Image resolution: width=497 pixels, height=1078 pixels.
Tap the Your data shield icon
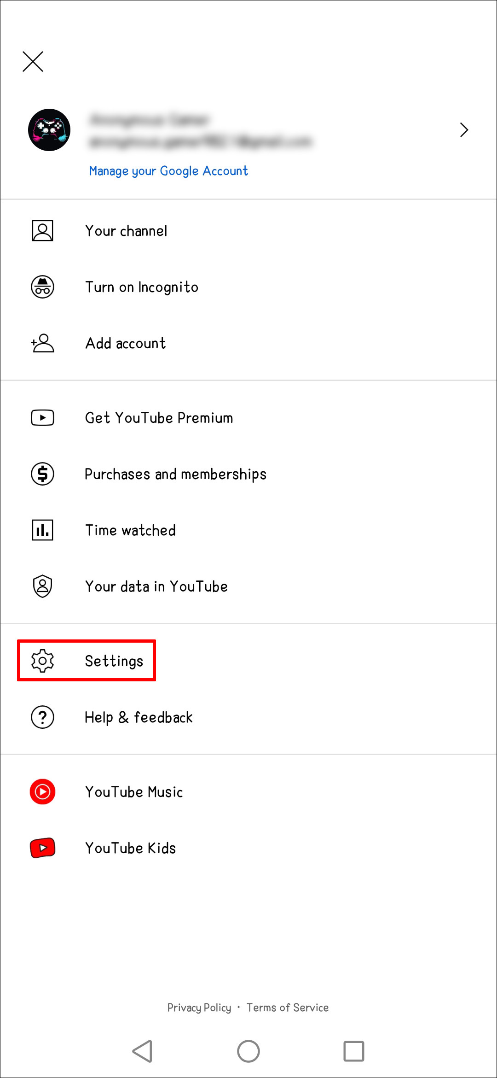42,586
